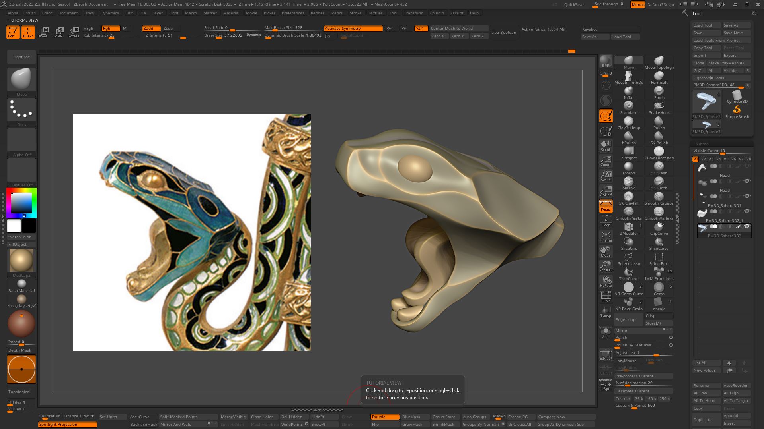The height and width of the screenshot is (429, 764).
Task: Open the Stroke menu
Action: coord(355,13)
